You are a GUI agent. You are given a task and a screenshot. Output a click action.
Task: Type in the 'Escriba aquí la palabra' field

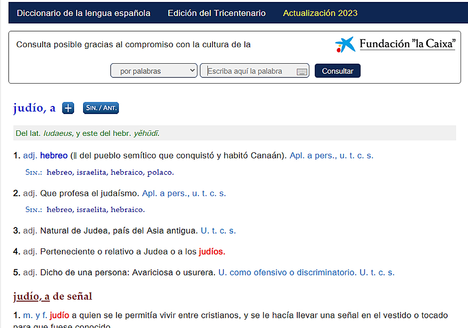(x=250, y=71)
